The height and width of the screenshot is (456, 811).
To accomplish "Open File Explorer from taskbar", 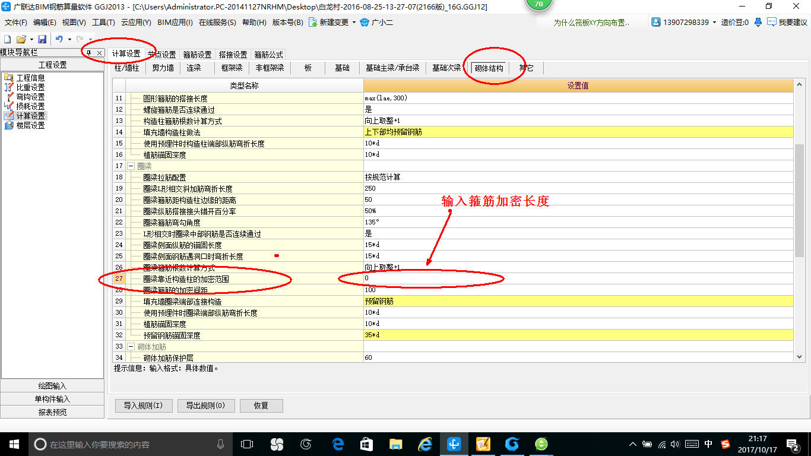I will (395, 444).
